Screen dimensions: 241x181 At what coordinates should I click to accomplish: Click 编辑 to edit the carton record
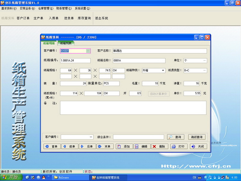tap(141, 146)
